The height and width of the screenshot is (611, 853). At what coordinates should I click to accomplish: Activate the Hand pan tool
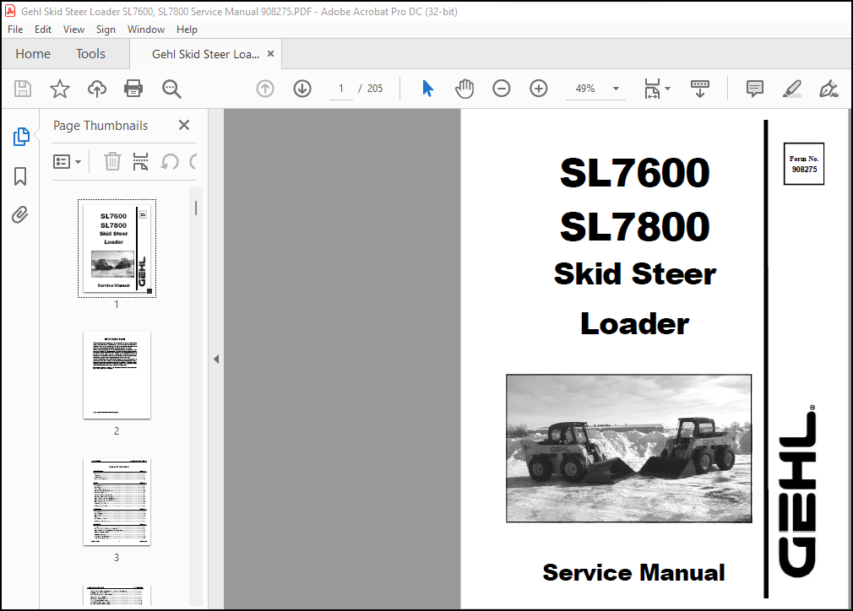464,89
